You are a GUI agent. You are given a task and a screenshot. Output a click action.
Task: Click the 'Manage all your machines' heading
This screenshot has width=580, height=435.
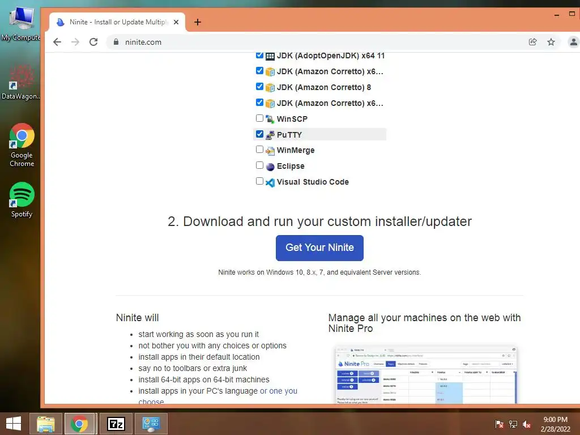[x=424, y=323]
